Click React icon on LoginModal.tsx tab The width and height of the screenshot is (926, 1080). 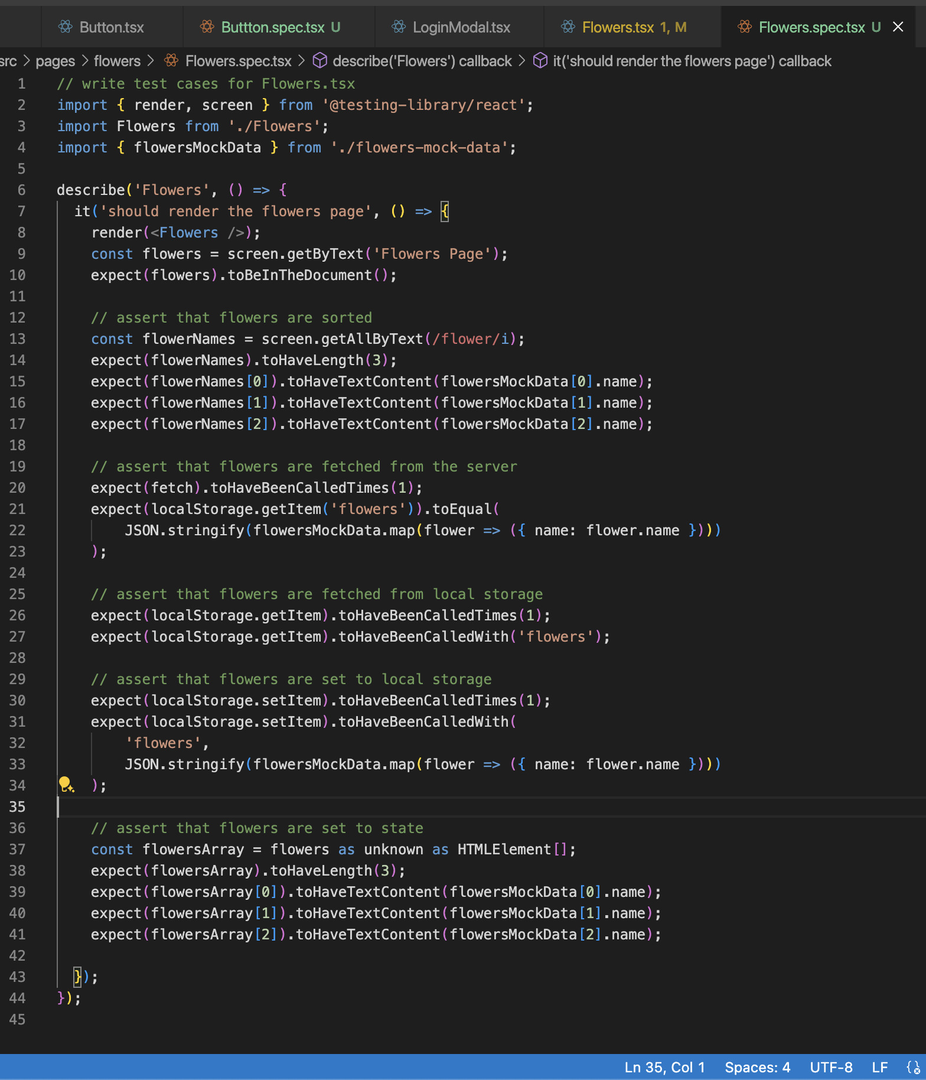click(399, 27)
